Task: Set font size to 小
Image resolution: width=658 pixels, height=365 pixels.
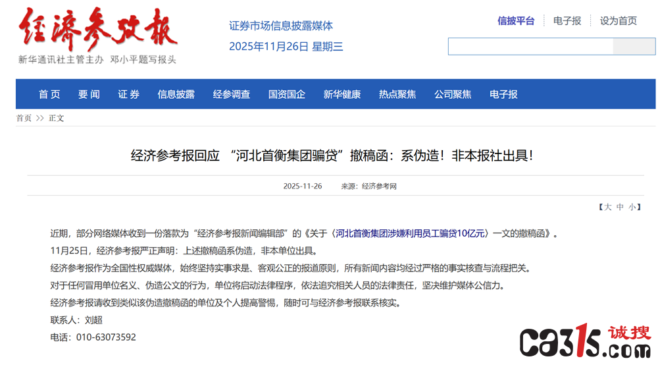Action: pos(632,207)
